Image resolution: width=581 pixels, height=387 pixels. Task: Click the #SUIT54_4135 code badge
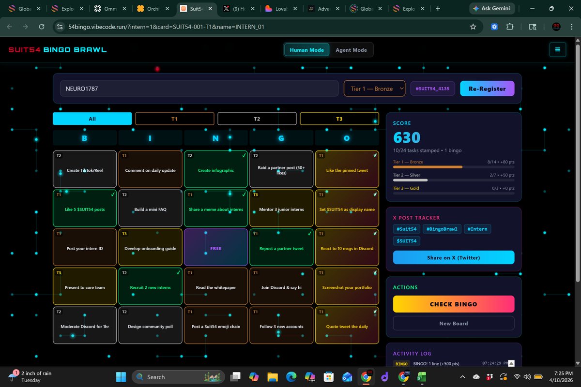(x=432, y=89)
